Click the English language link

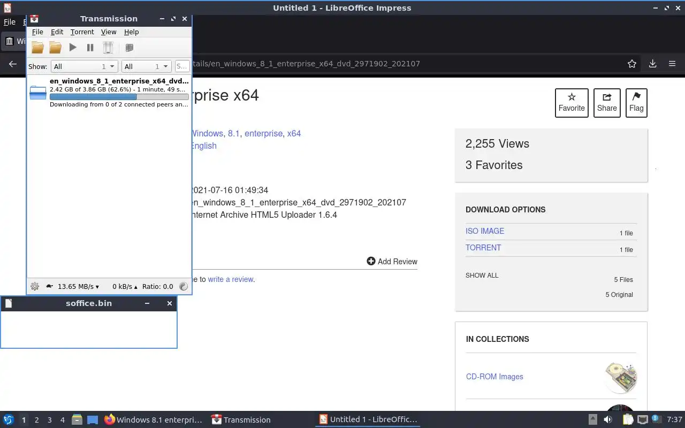pyautogui.click(x=204, y=146)
